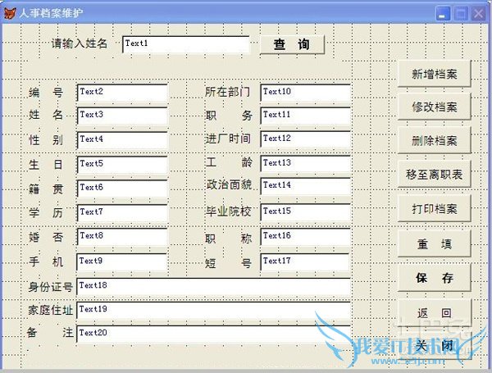The height and width of the screenshot is (373, 492).
Task: Click the 短号 field Text17
Action: (305, 262)
